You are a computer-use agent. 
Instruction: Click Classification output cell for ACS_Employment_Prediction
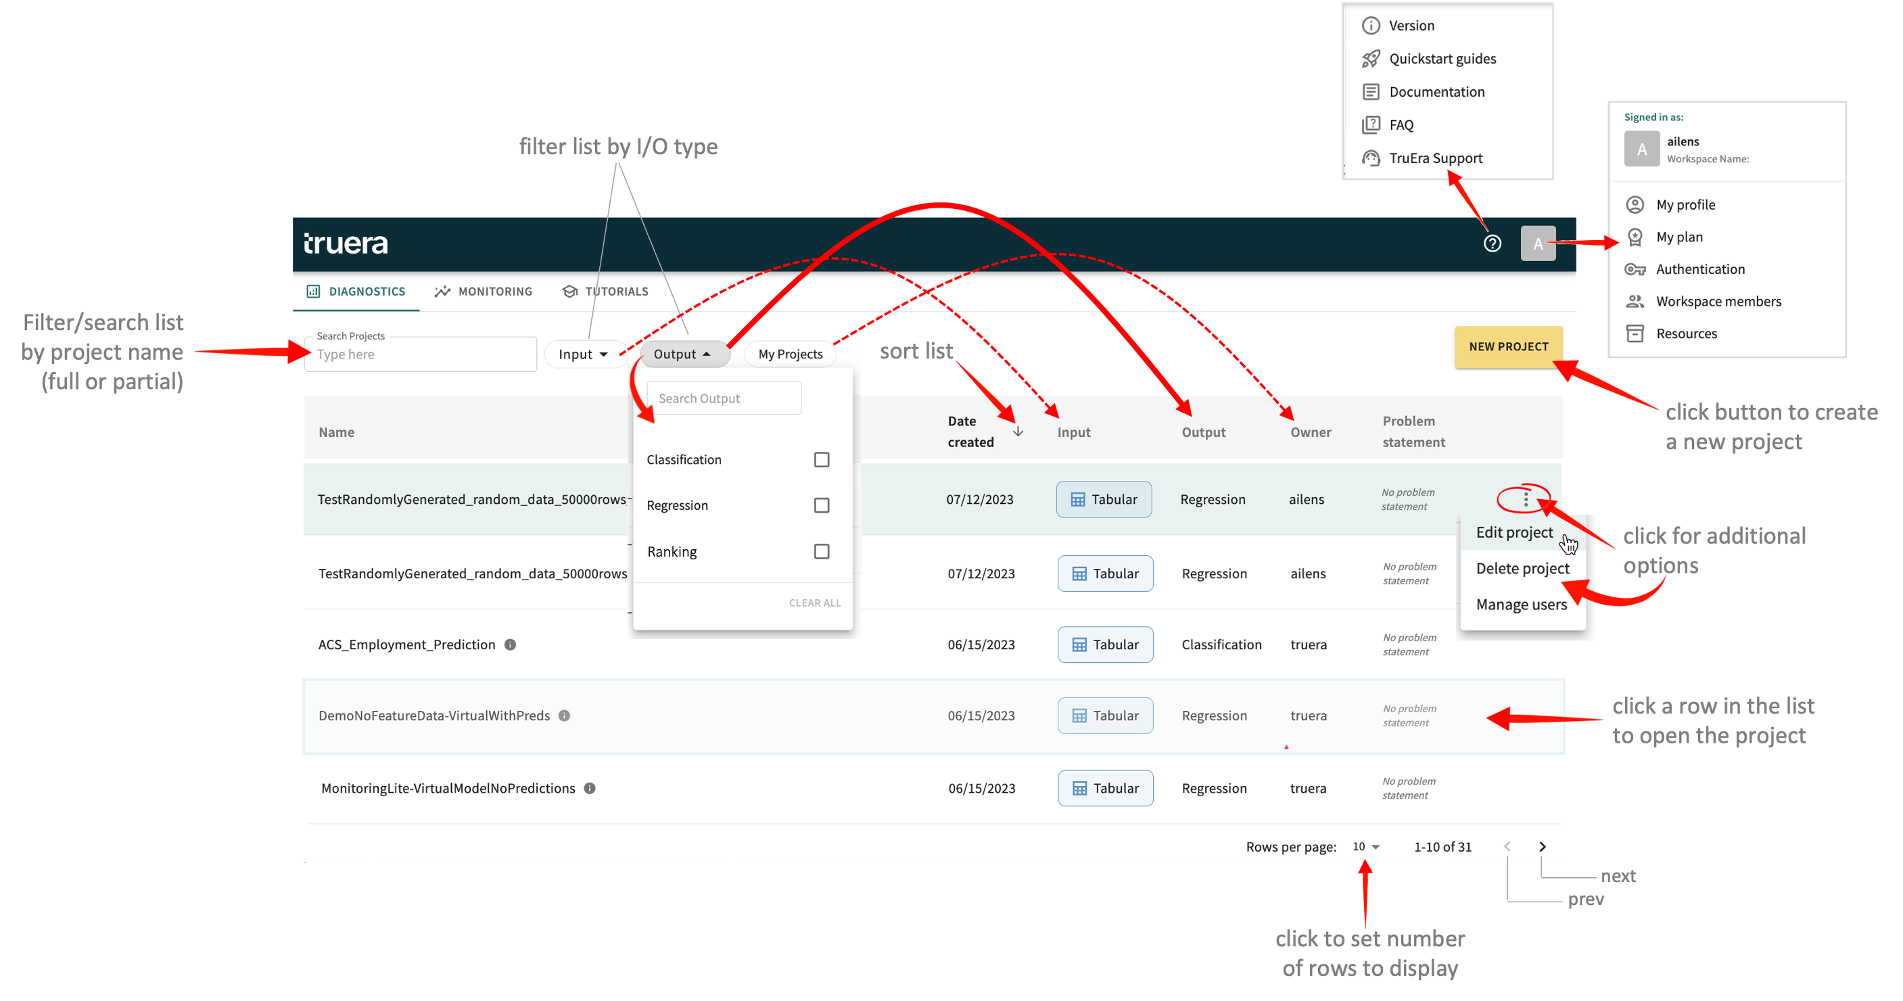coord(1221,645)
